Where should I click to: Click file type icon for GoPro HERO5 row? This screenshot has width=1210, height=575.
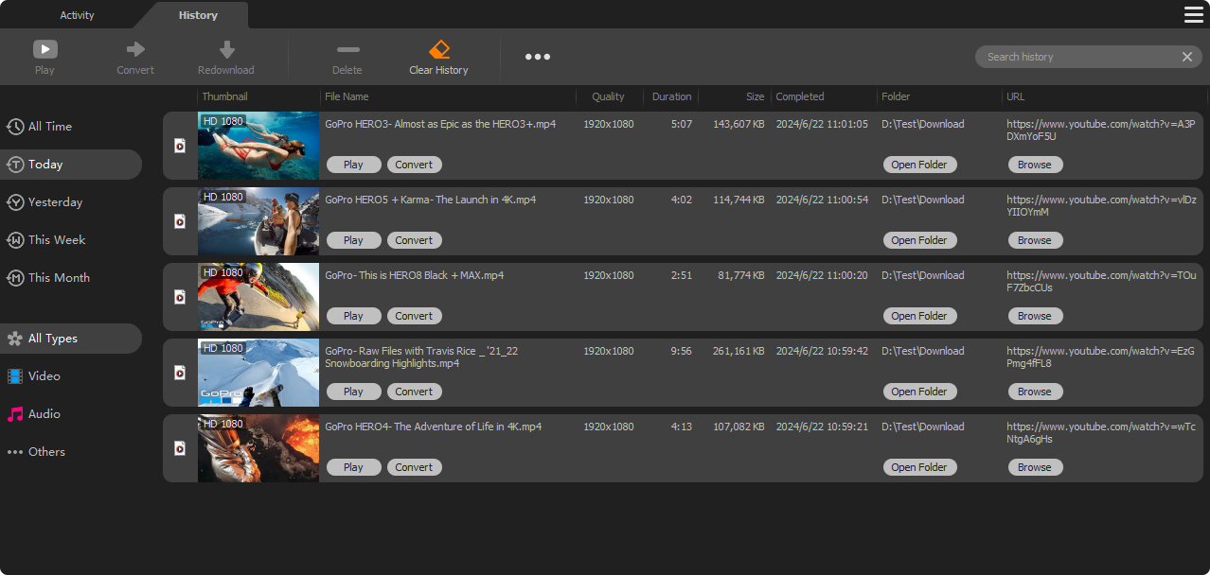click(180, 221)
